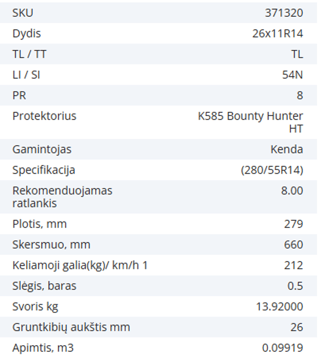This screenshot has width=325, height=362.
Task: Click the Rekomenduojamas ratlankis label
Action: (62, 197)
